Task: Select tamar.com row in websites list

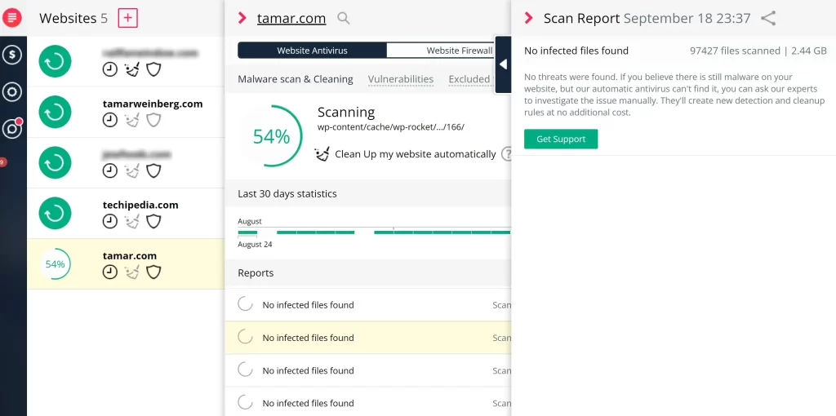Action: [126, 263]
